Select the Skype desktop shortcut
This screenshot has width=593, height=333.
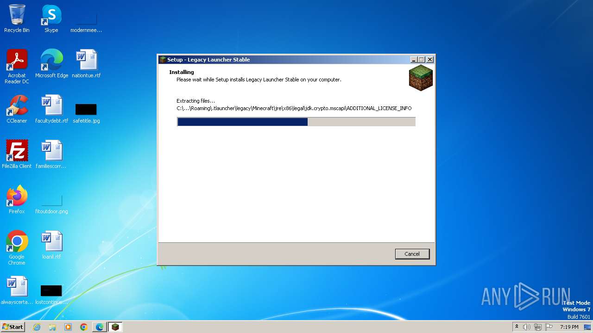pos(51,18)
